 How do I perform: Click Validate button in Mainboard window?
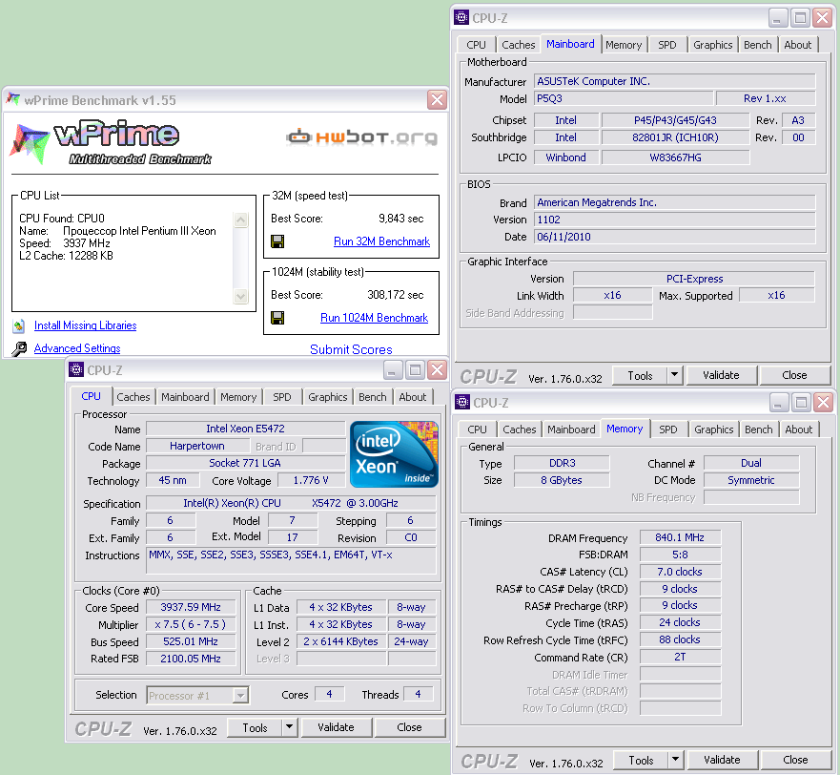(721, 375)
